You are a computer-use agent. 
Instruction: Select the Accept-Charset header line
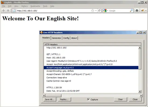tap(91, 74)
